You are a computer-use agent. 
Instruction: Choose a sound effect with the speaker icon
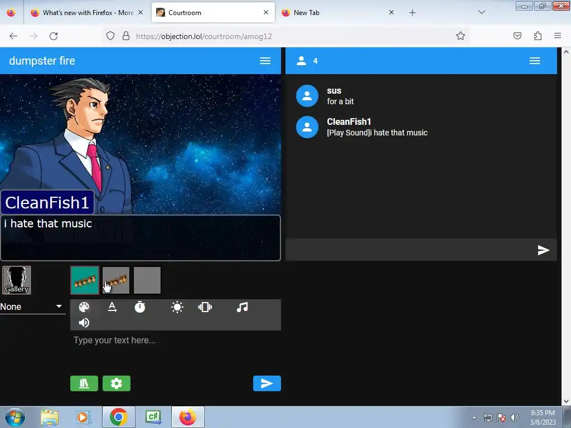pos(84,323)
